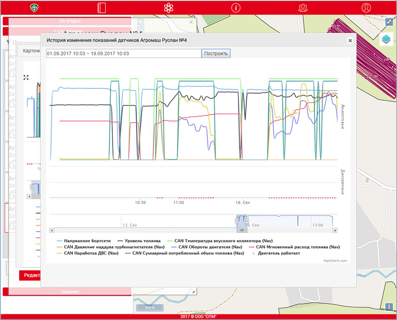Open the notebook journal icon
Screen dimensions: 397x320
pos(100,8)
